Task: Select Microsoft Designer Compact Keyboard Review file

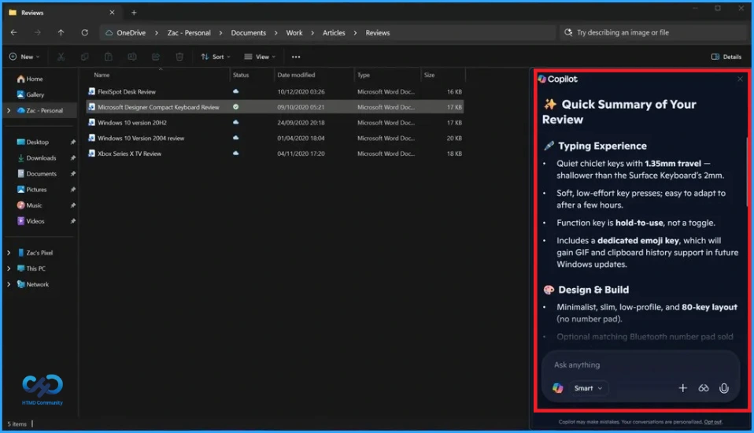Action: point(275,107)
